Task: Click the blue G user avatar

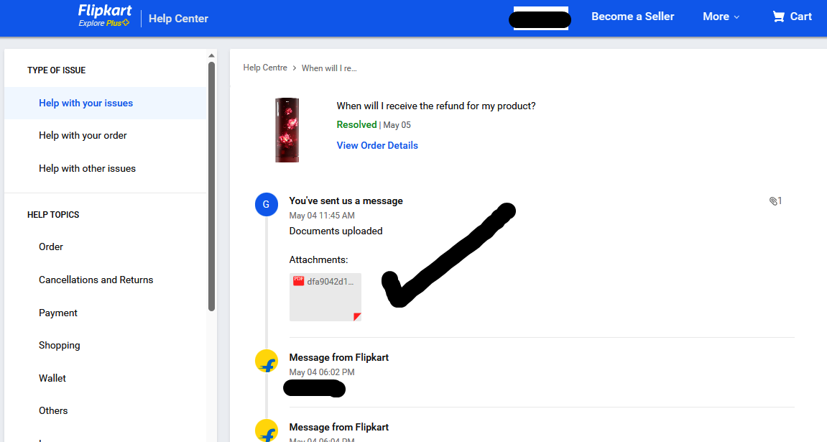Action: click(x=267, y=205)
